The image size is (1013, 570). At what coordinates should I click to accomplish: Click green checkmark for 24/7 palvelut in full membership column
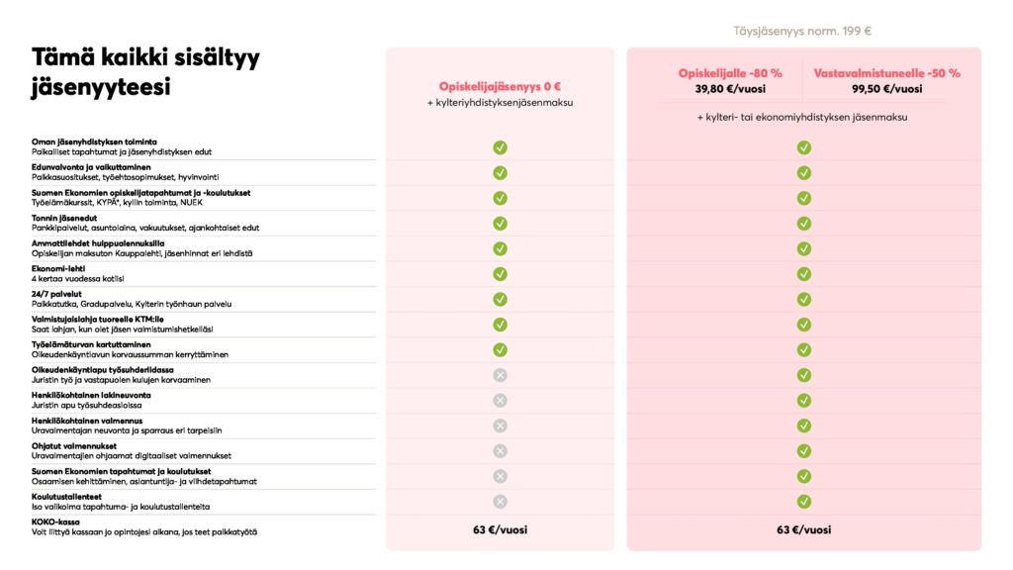pos(803,299)
